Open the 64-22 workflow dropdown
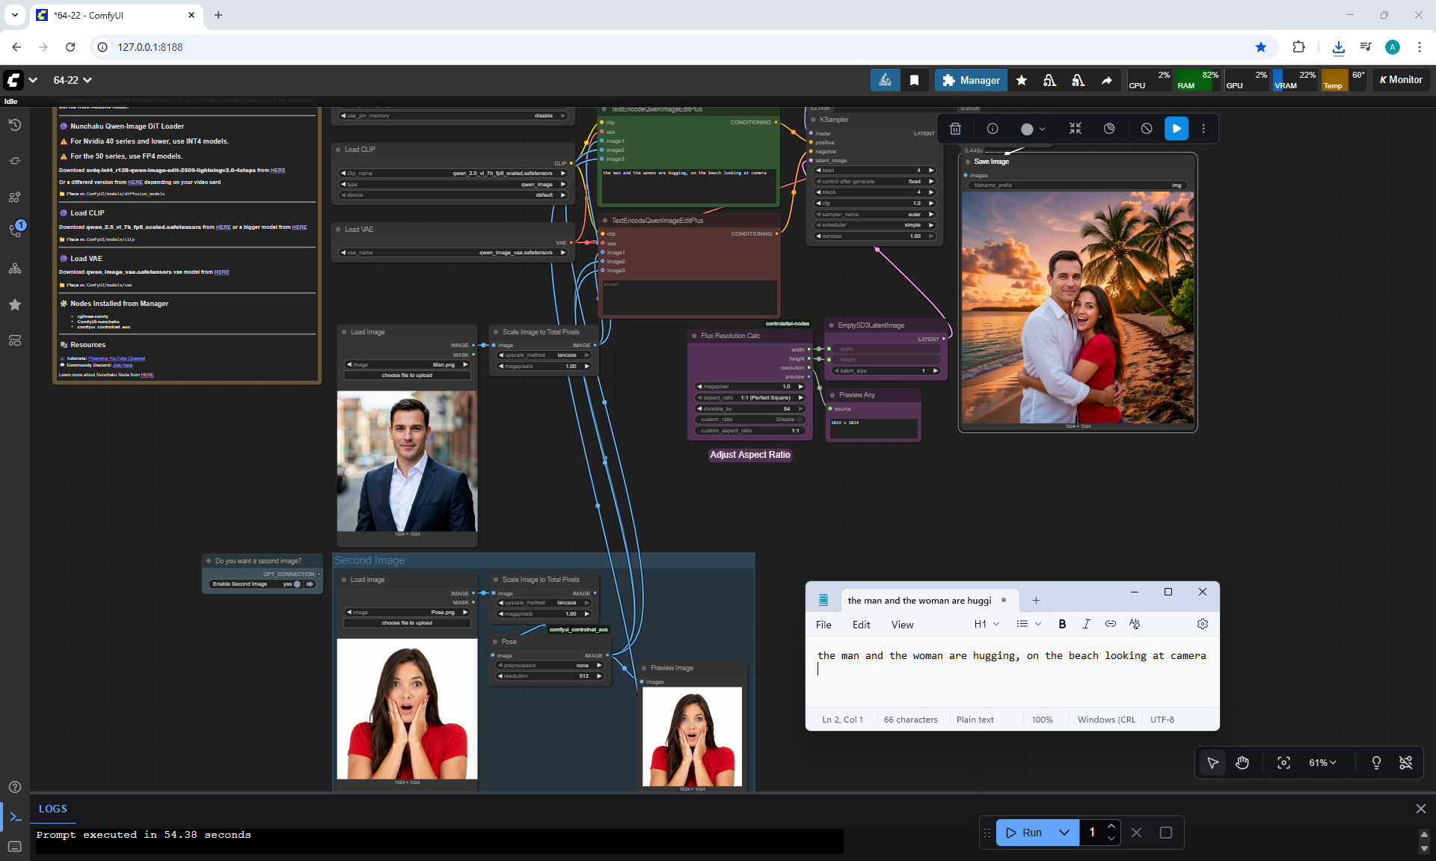 coord(73,80)
